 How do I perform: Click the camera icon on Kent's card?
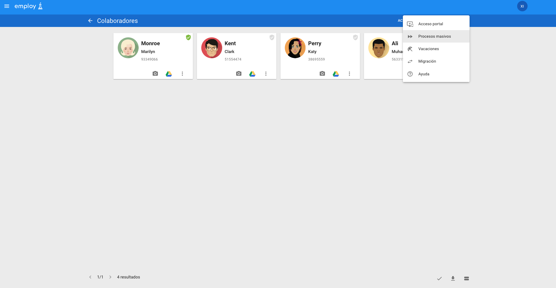(239, 74)
